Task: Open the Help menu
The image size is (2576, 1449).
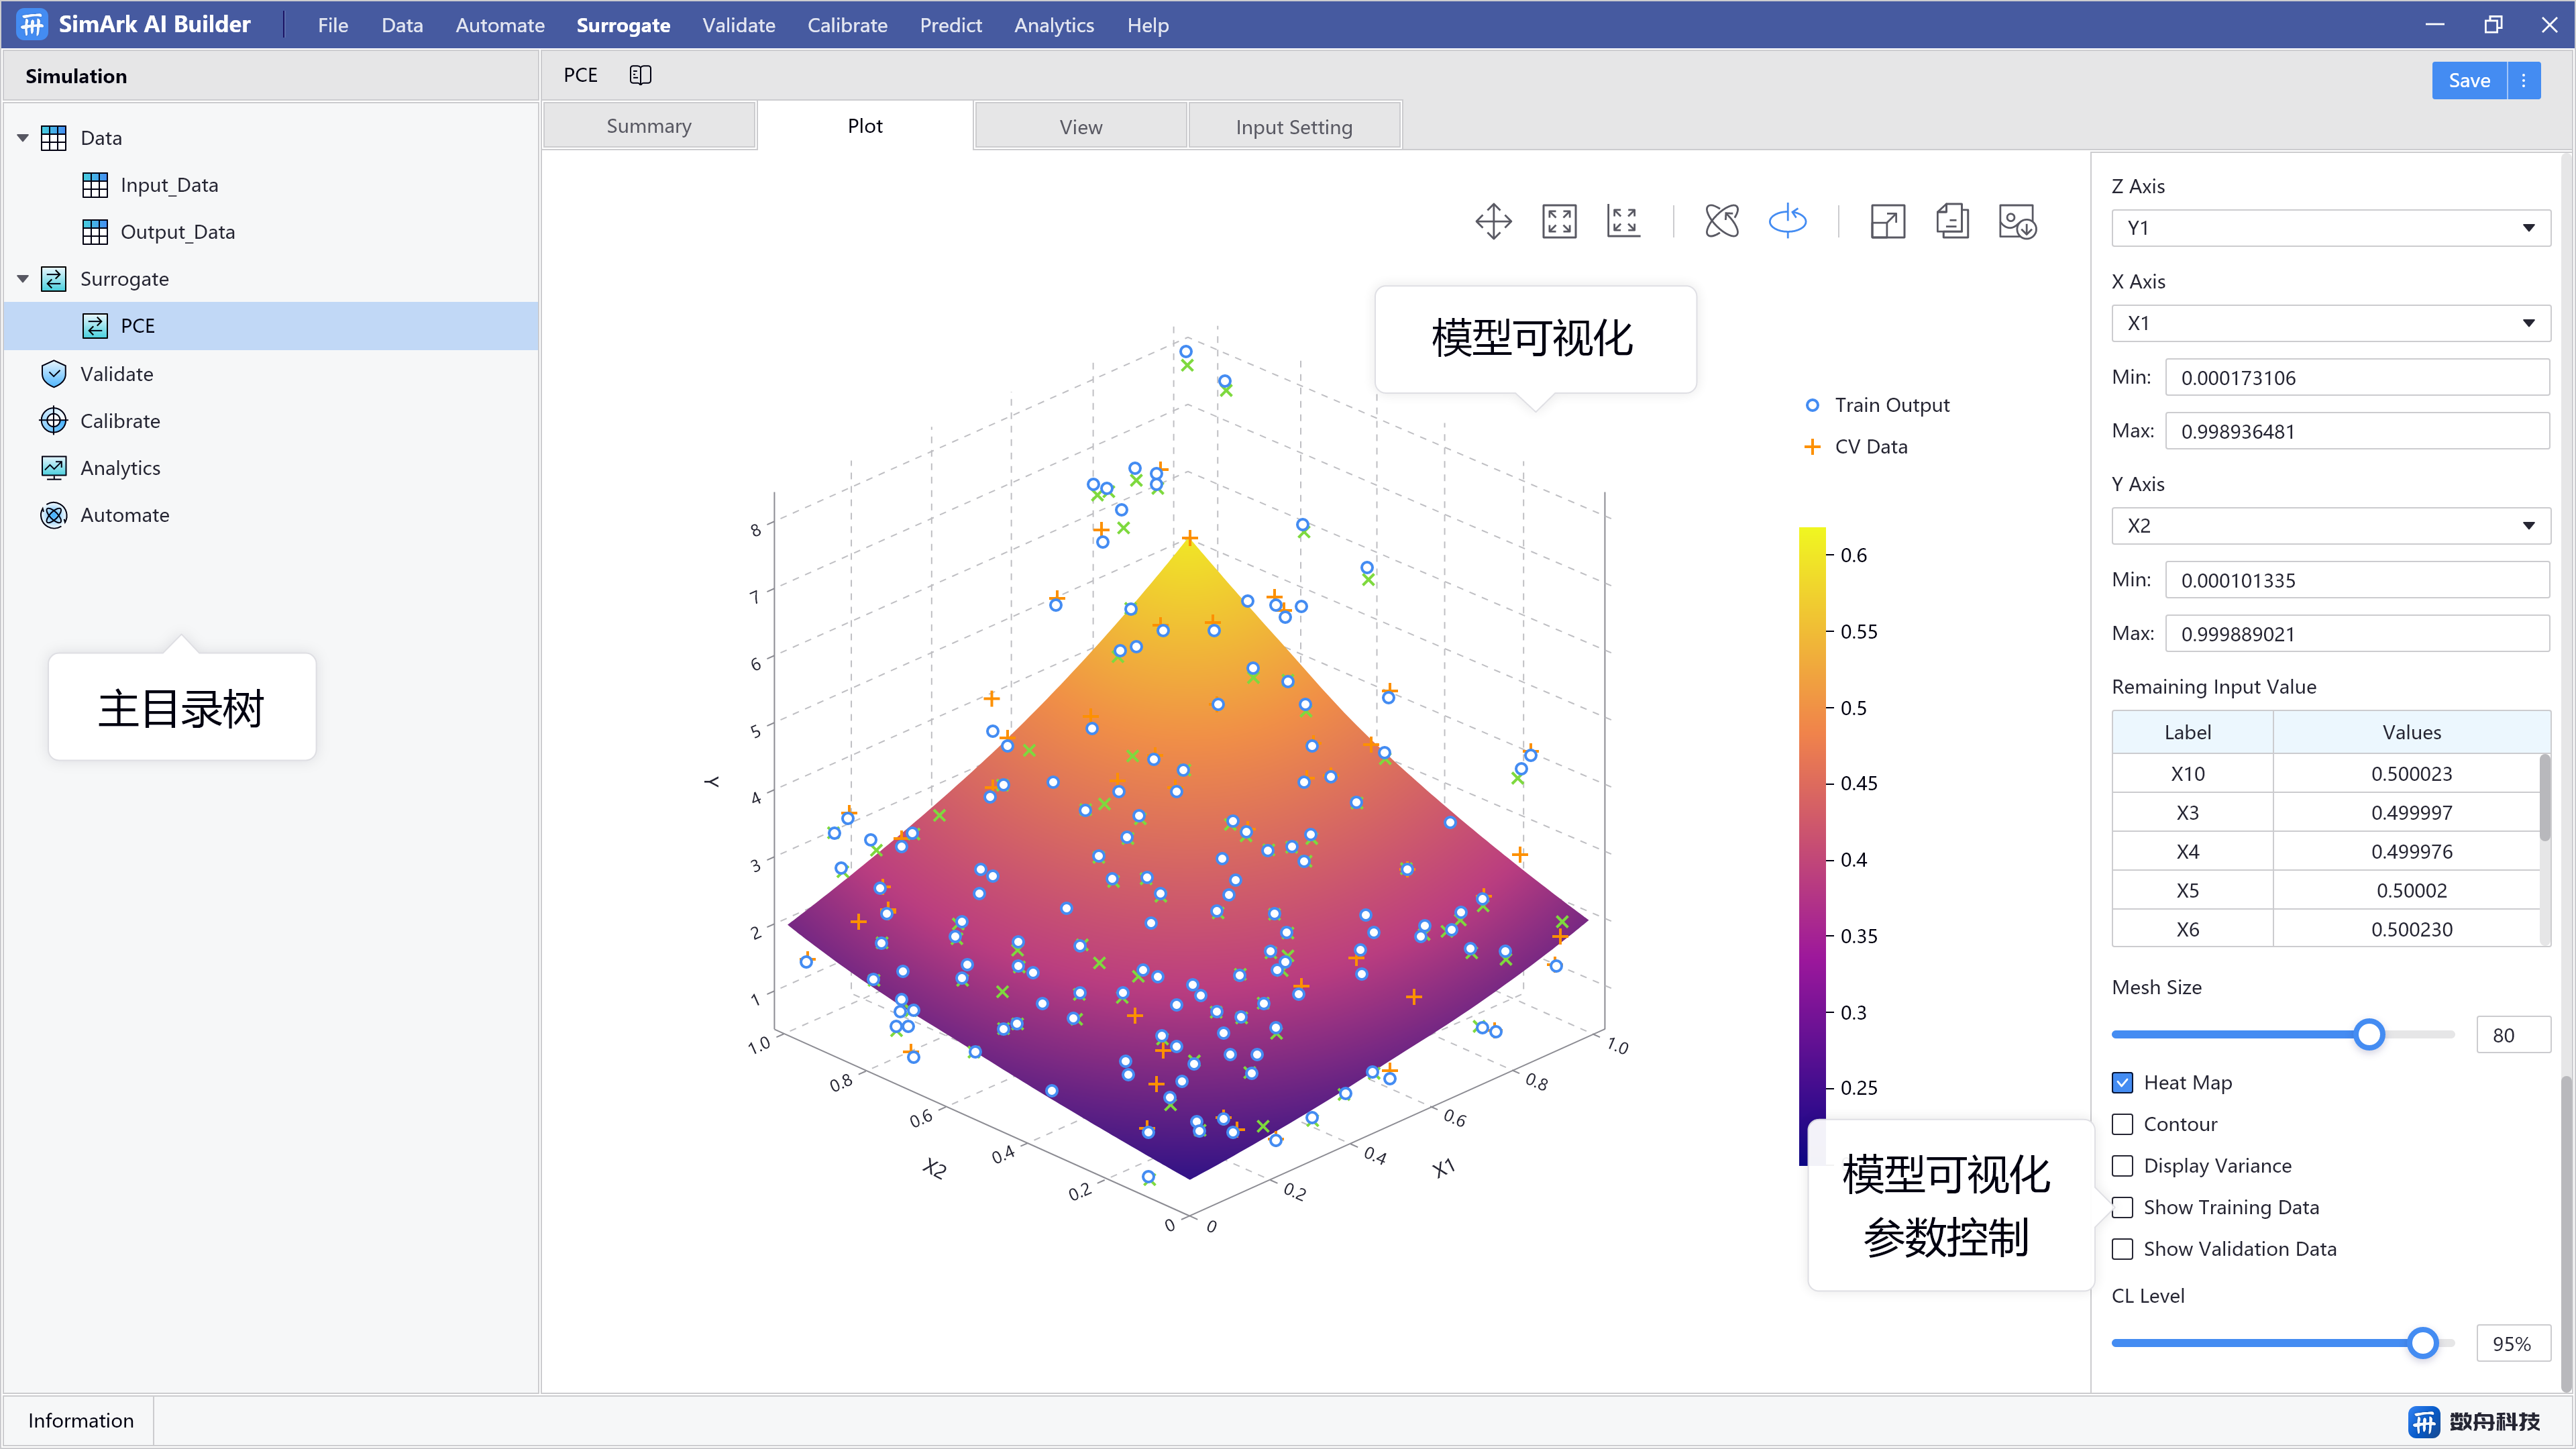Action: coord(1148,25)
